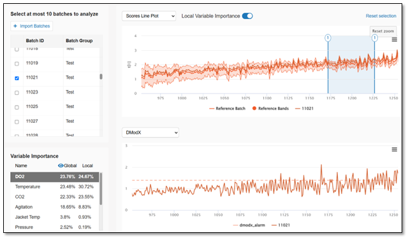Image resolution: width=408 pixels, height=238 pixels.
Task: Select the CO2 variable row
Action: coord(55,197)
